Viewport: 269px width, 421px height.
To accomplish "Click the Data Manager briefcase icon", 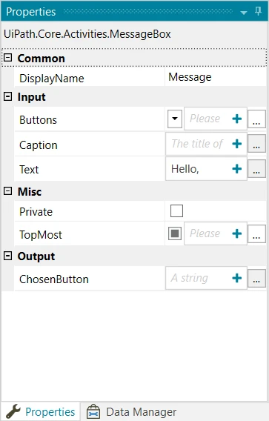I will pyautogui.click(x=93, y=412).
